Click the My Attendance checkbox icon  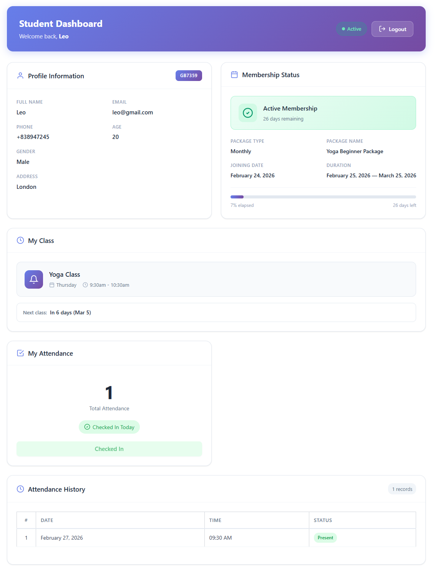tap(20, 353)
